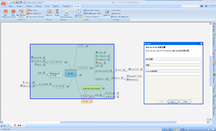216x131 pixels.
Task: Open the Learning Center
Action: [92, 10]
